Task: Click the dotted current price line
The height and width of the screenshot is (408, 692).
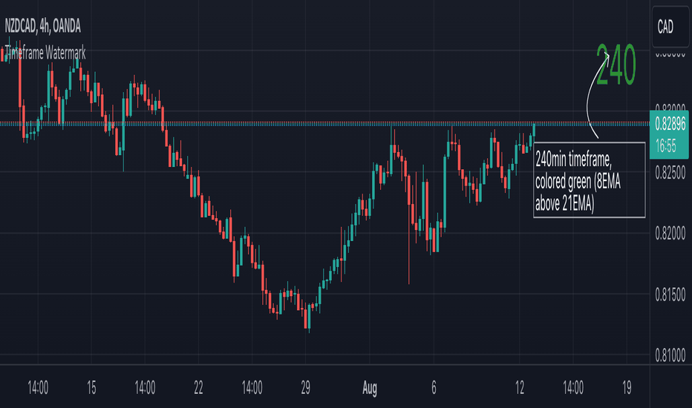Action: tap(324, 123)
